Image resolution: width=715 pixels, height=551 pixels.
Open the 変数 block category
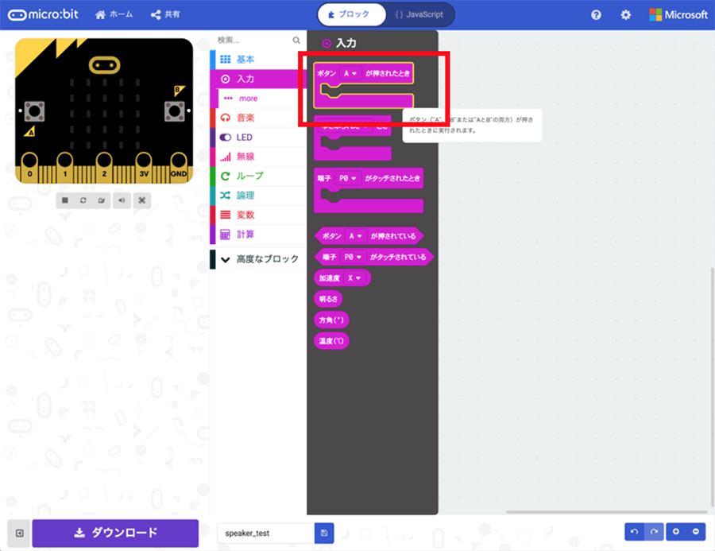coord(258,215)
